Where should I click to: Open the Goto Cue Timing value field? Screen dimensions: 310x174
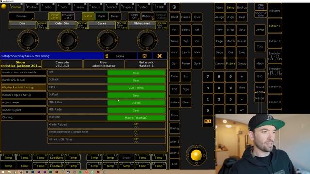point(136,88)
